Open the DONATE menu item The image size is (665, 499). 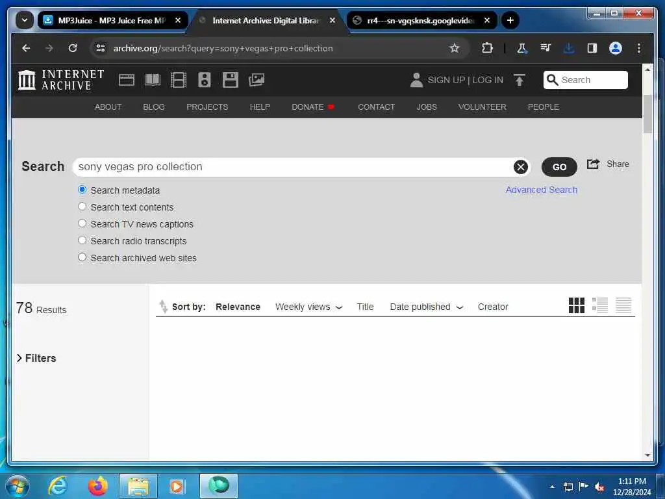pos(313,107)
